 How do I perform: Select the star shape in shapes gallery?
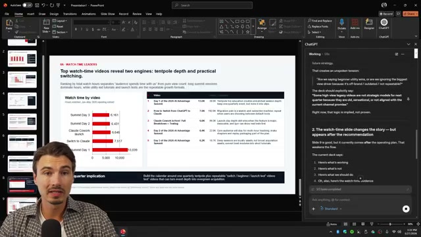(x=247, y=32)
